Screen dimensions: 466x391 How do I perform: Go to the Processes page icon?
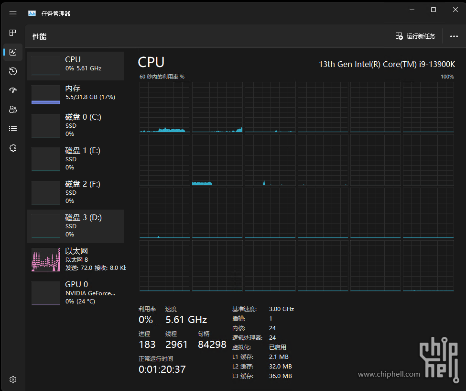tap(13, 33)
